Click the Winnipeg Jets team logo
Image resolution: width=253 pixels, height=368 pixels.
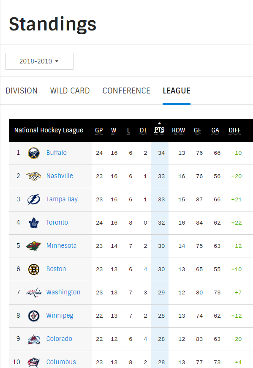[x=34, y=316]
